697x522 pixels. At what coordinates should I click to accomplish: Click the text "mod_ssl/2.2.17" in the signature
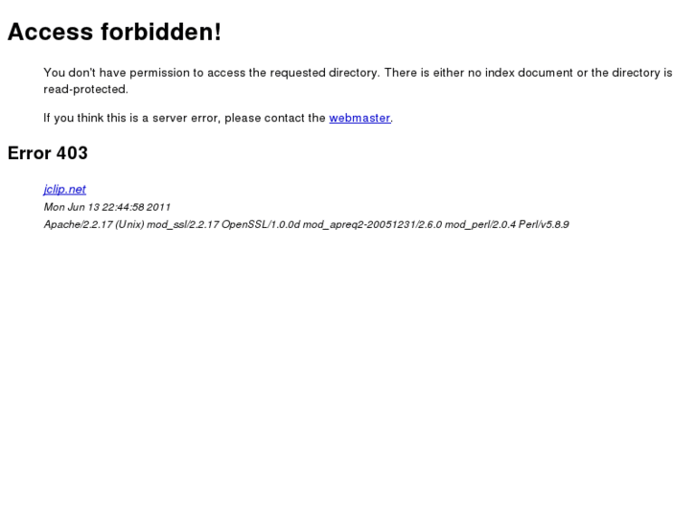click(183, 225)
